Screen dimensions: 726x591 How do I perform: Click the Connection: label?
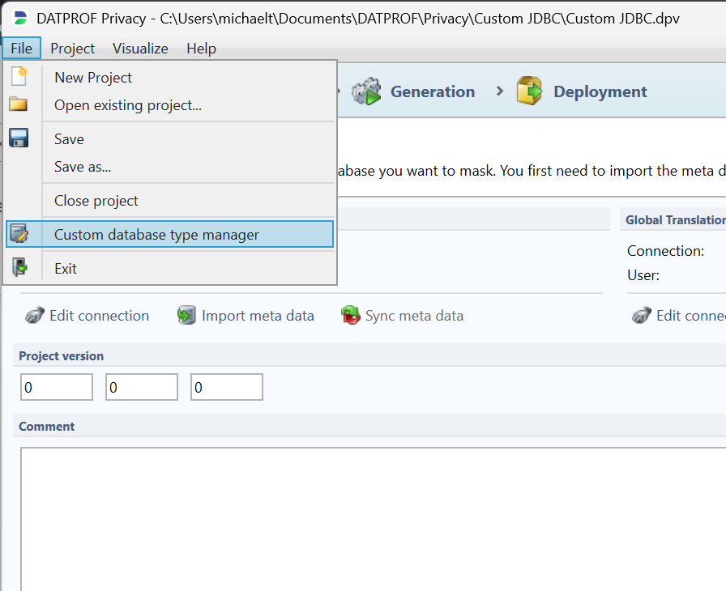click(665, 251)
